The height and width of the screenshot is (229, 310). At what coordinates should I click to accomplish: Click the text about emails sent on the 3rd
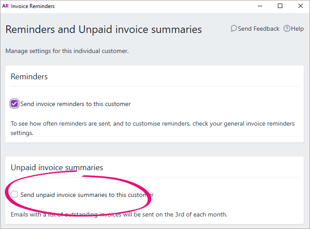[119, 214]
